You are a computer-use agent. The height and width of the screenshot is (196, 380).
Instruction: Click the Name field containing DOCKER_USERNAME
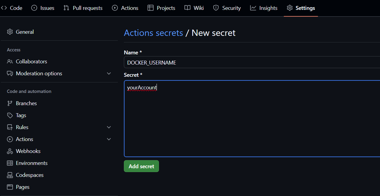click(x=252, y=62)
